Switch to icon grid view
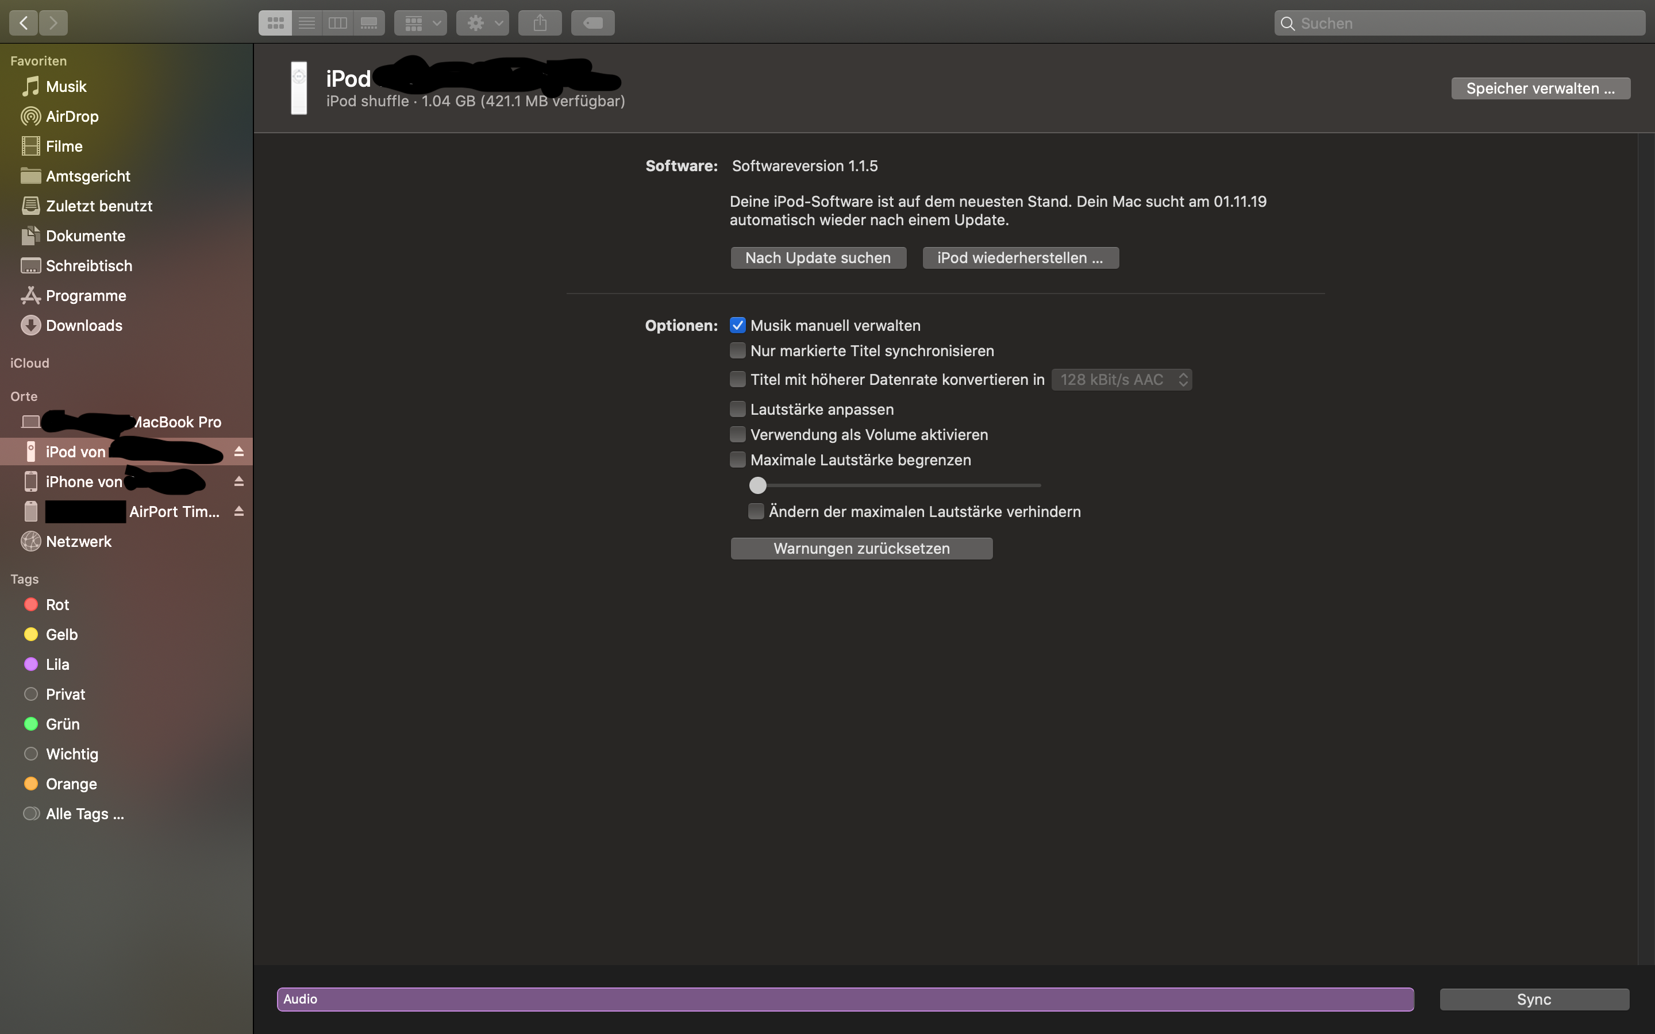Screen dimensions: 1655x1034 coord(276,23)
